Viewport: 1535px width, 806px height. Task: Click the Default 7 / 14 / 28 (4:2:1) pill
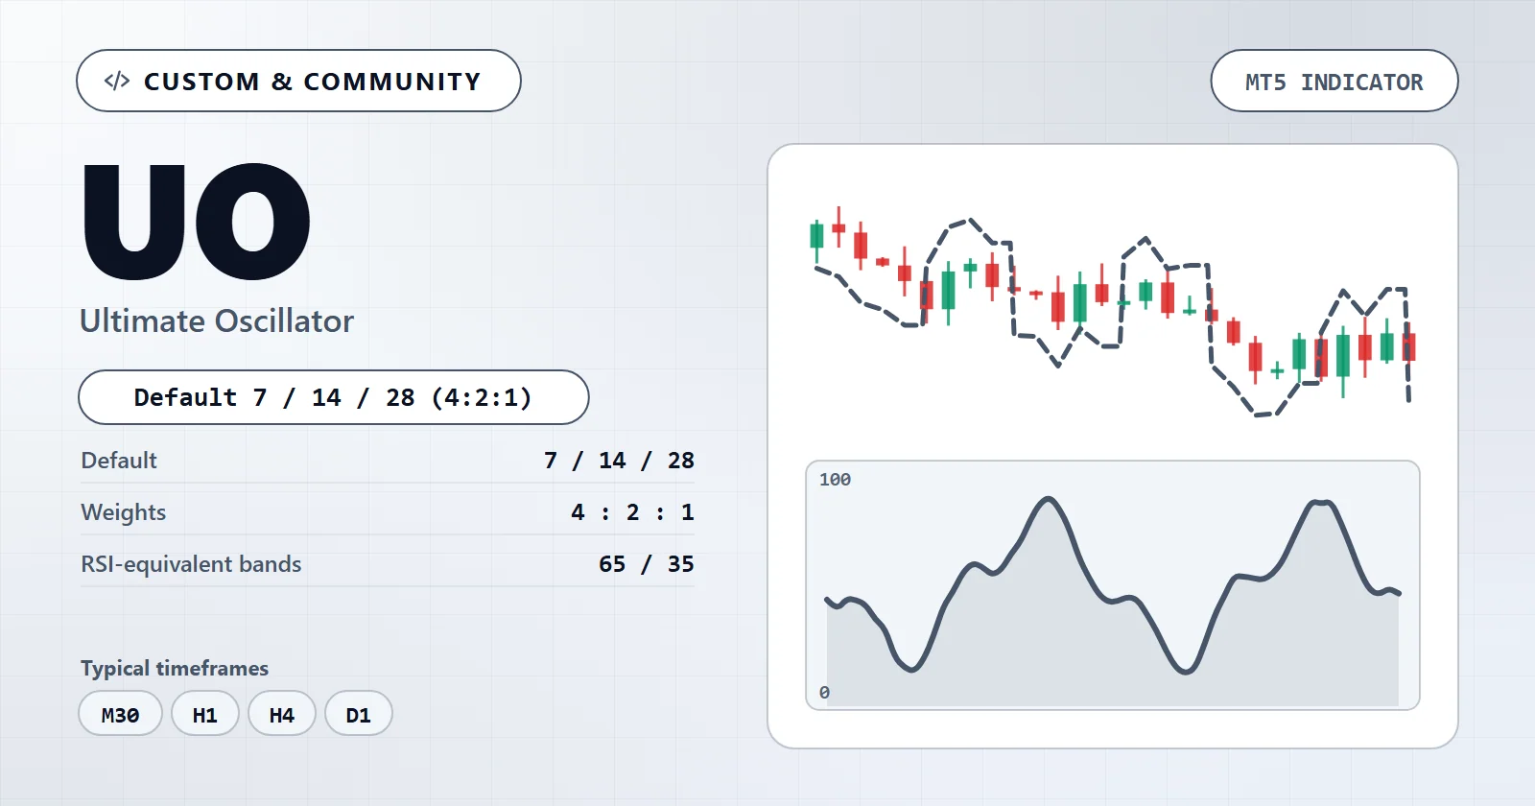333,397
